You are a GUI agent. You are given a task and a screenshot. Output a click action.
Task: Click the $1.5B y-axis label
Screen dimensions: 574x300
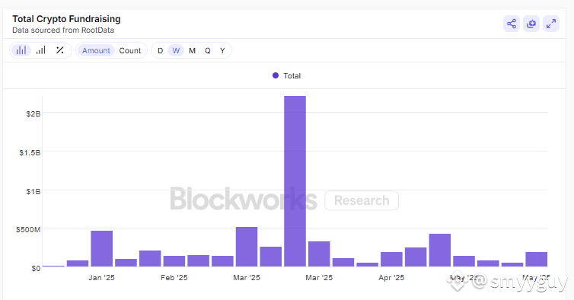[x=30, y=152]
